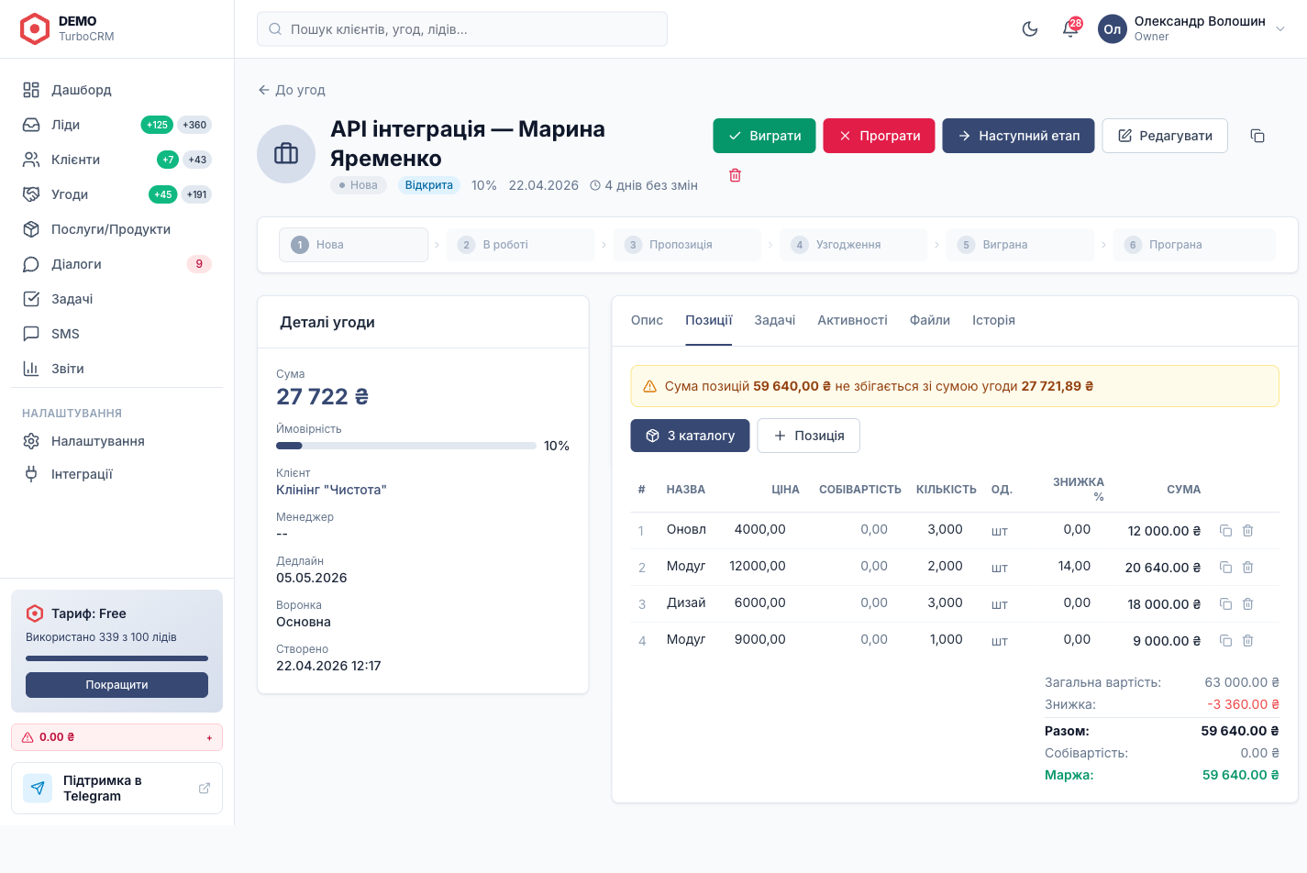Remove the 9 000.00 ₴ Модуг position
Viewport: 1307px width, 873px height.
click(x=1247, y=640)
